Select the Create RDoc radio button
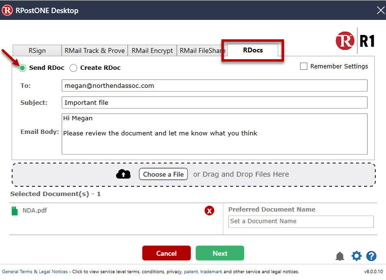Viewport: 386px width, 280px height. click(x=73, y=68)
